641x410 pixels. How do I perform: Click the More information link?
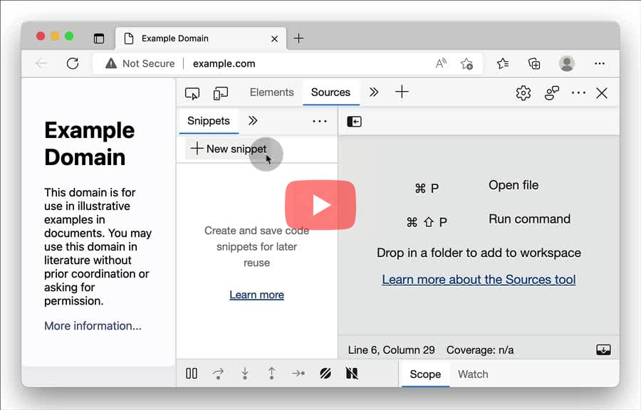point(93,326)
